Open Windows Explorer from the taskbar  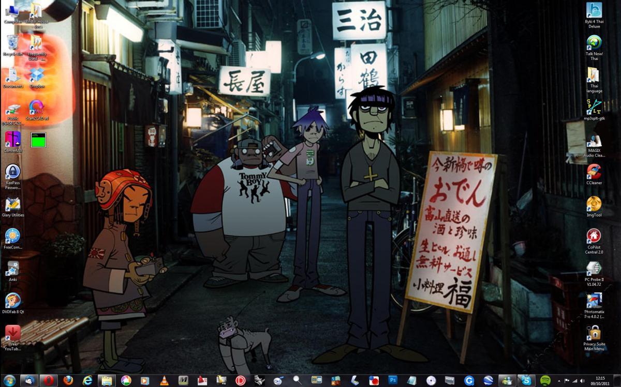pos(107,380)
